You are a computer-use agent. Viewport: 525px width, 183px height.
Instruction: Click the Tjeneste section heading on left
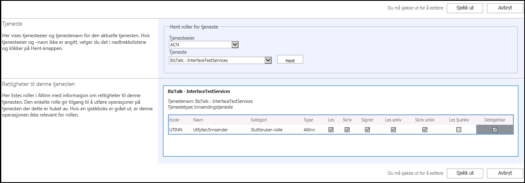coord(12,24)
